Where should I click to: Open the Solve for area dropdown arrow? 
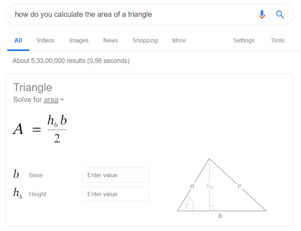(62, 100)
